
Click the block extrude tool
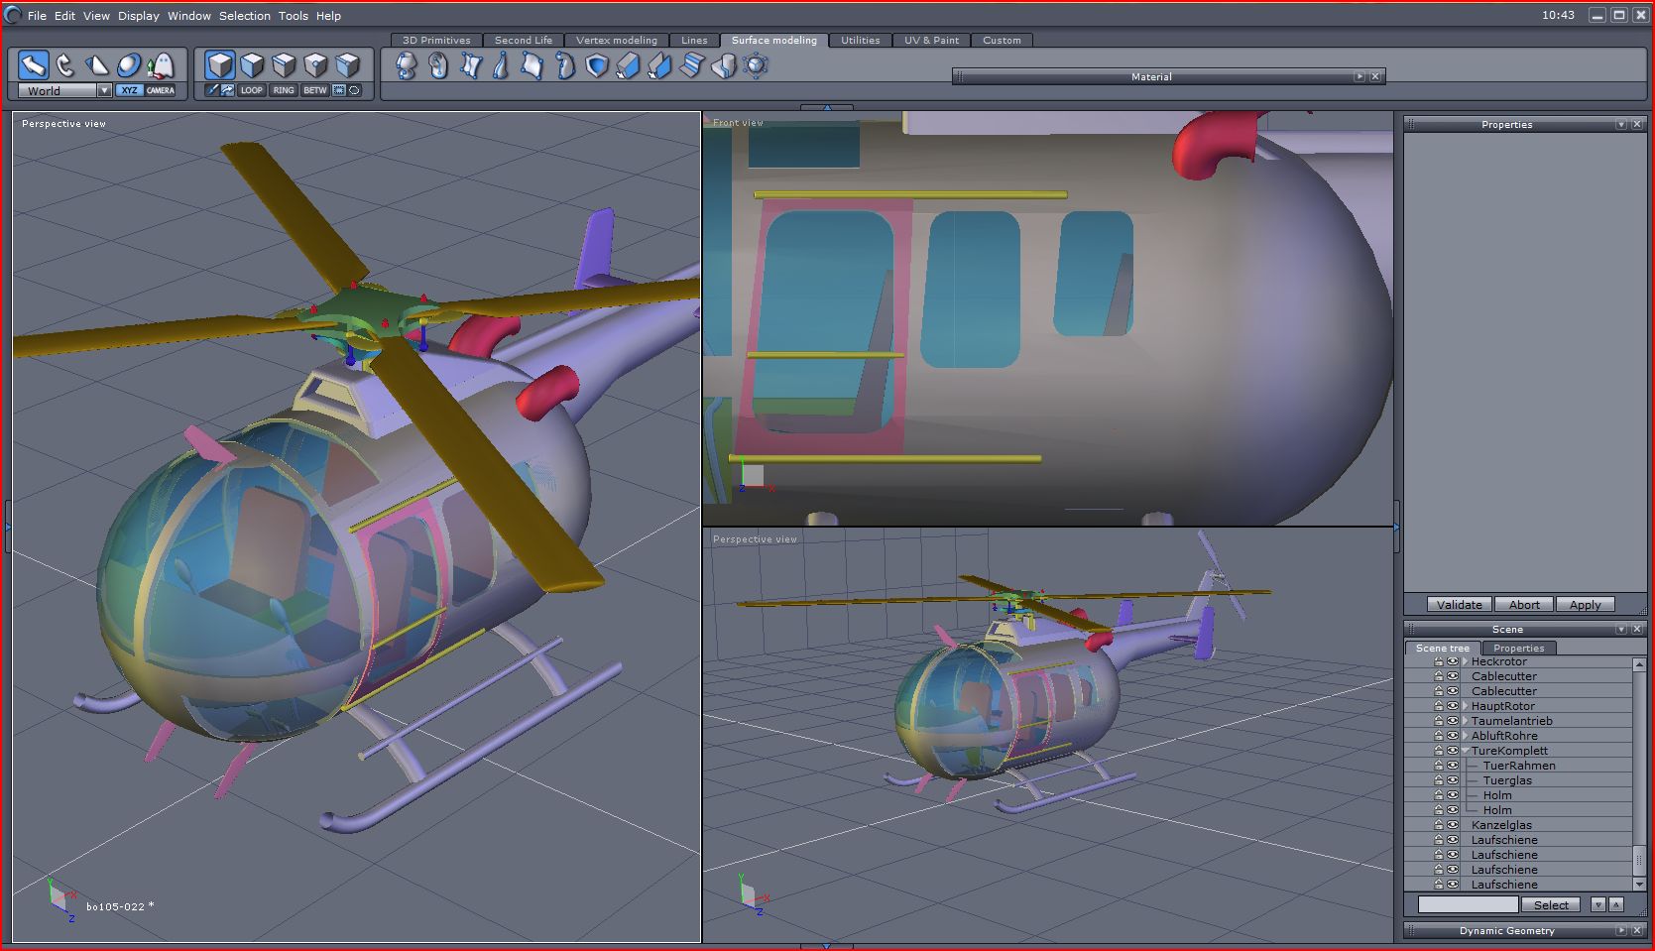[629, 65]
